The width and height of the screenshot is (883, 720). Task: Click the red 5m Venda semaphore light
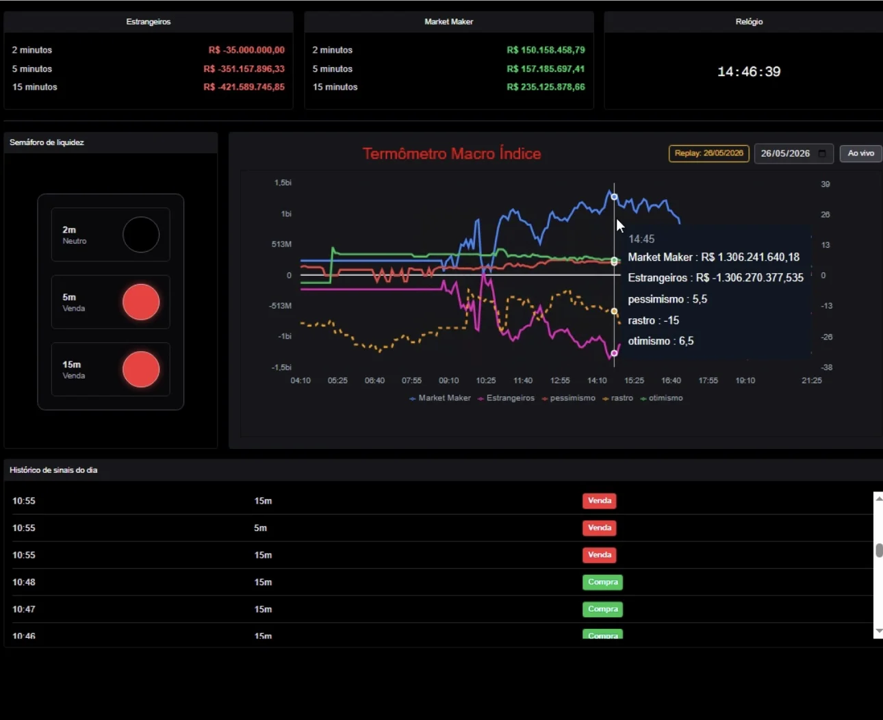click(141, 302)
